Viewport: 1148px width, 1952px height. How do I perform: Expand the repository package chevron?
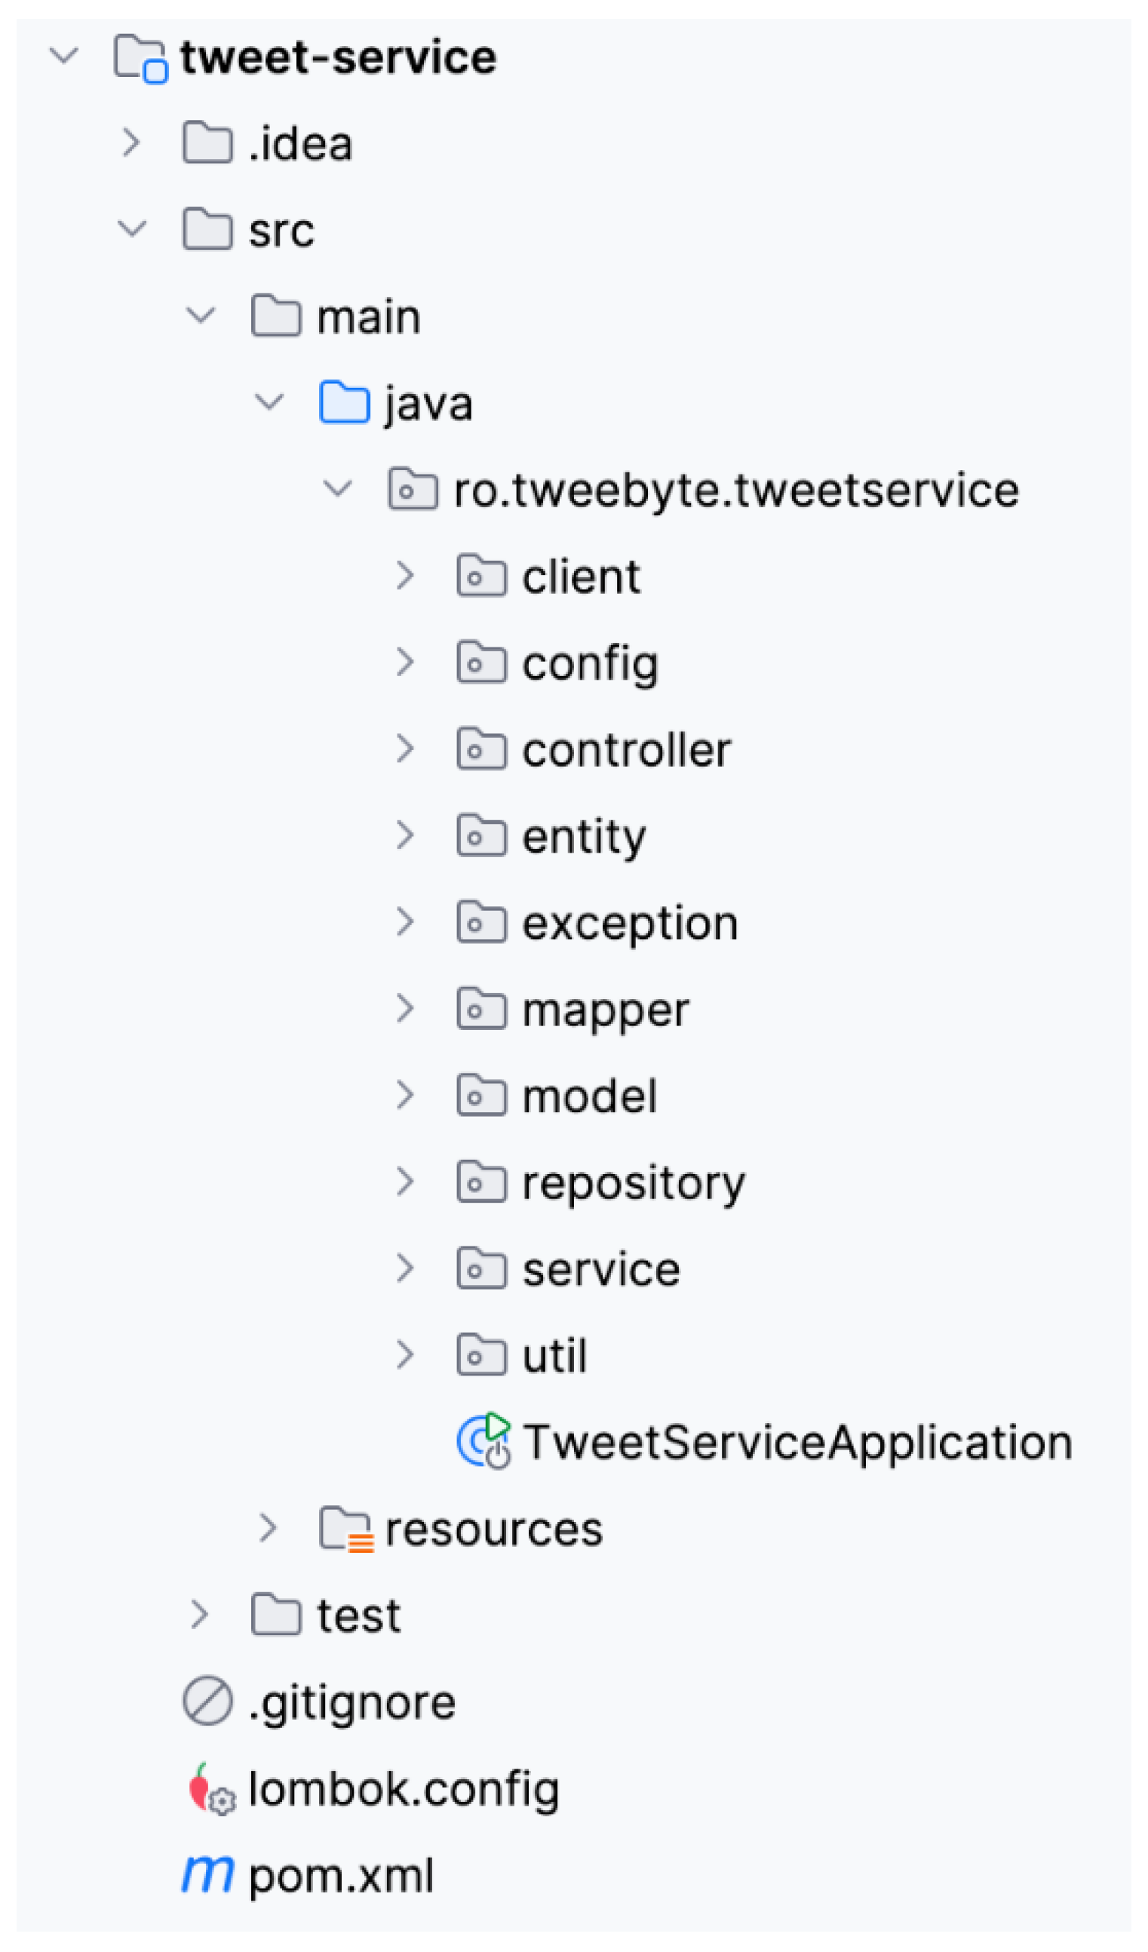point(405,1182)
